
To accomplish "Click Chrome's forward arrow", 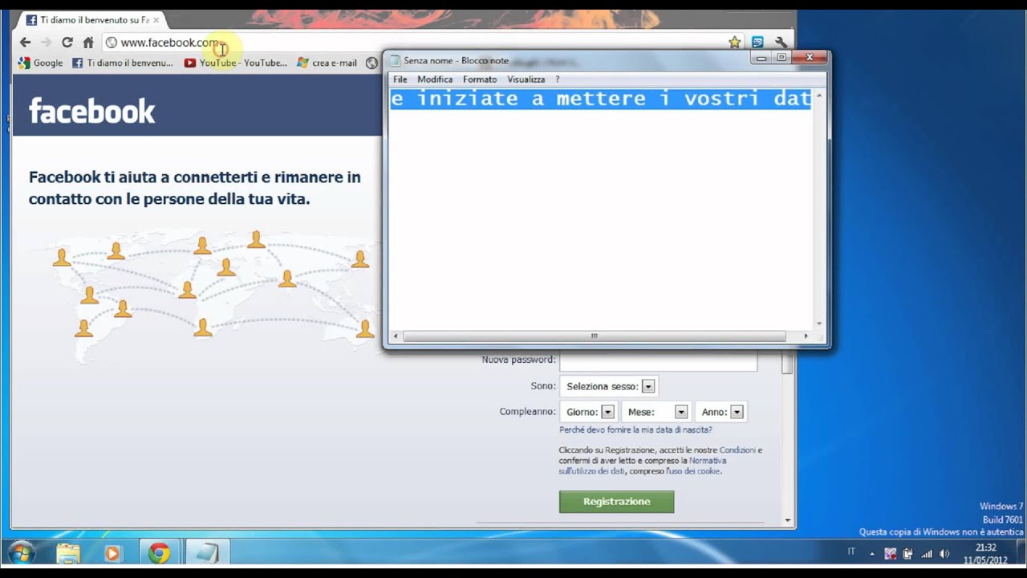I will coord(46,43).
